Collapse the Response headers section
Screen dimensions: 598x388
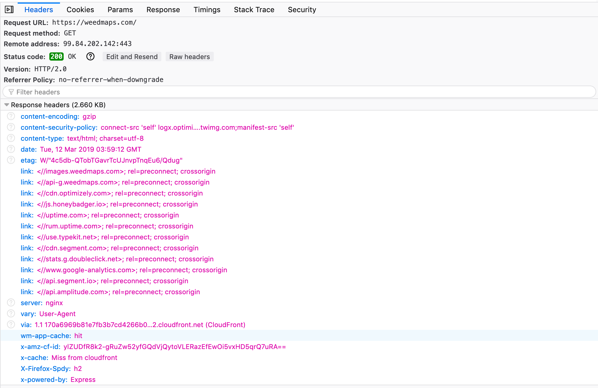click(6, 105)
